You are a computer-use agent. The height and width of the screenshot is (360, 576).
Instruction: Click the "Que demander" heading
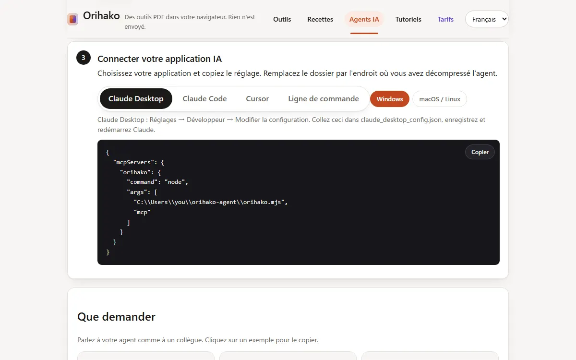pos(116,317)
